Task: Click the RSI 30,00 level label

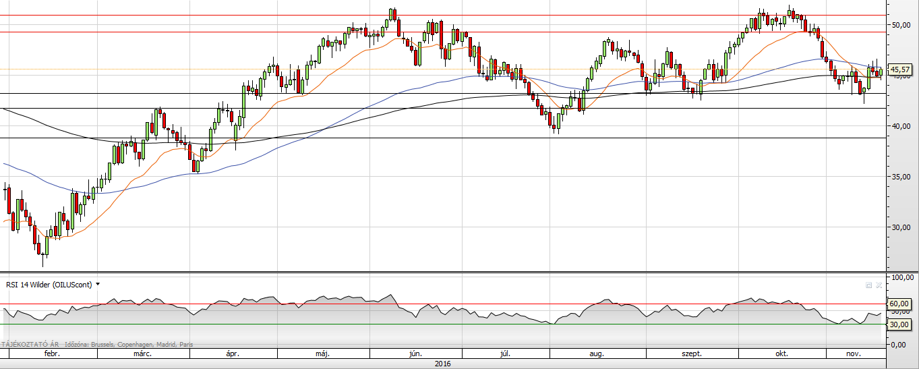Action: (x=901, y=324)
